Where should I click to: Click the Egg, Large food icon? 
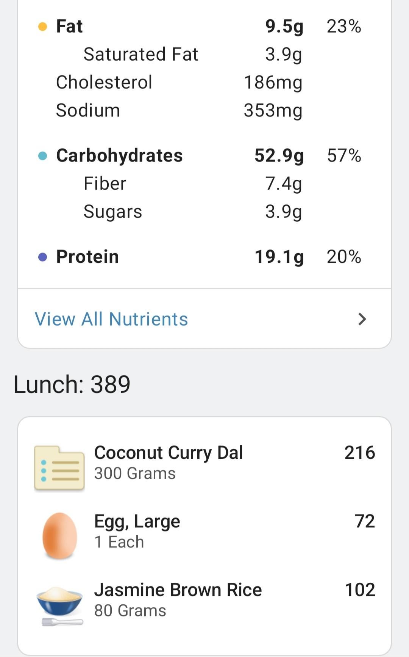coord(59,536)
